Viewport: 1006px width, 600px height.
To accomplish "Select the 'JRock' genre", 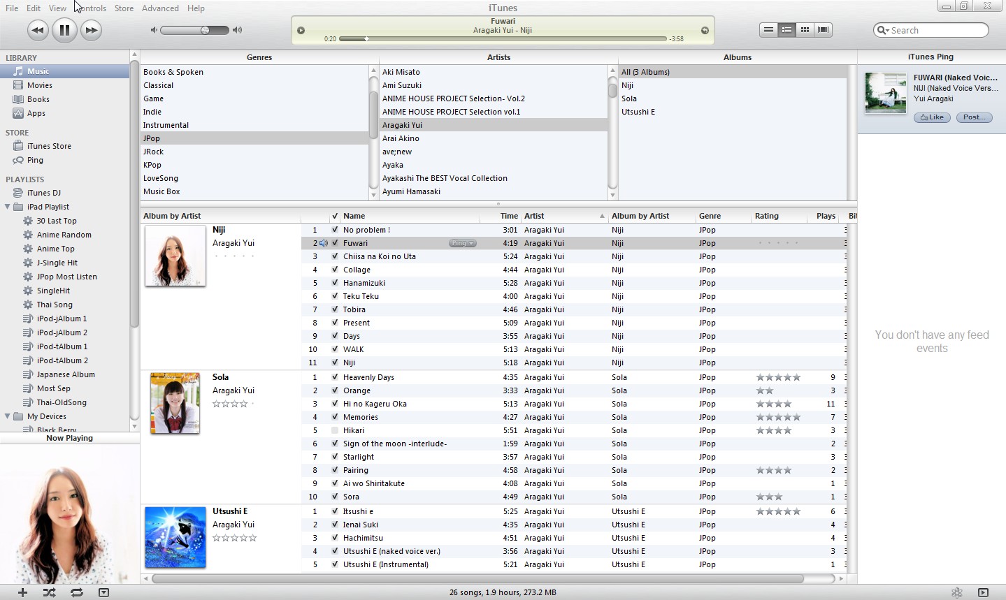I will click(x=254, y=152).
